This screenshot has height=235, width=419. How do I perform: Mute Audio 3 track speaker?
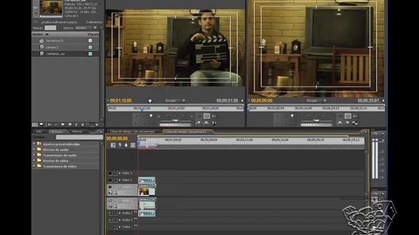click(x=110, y=220)
